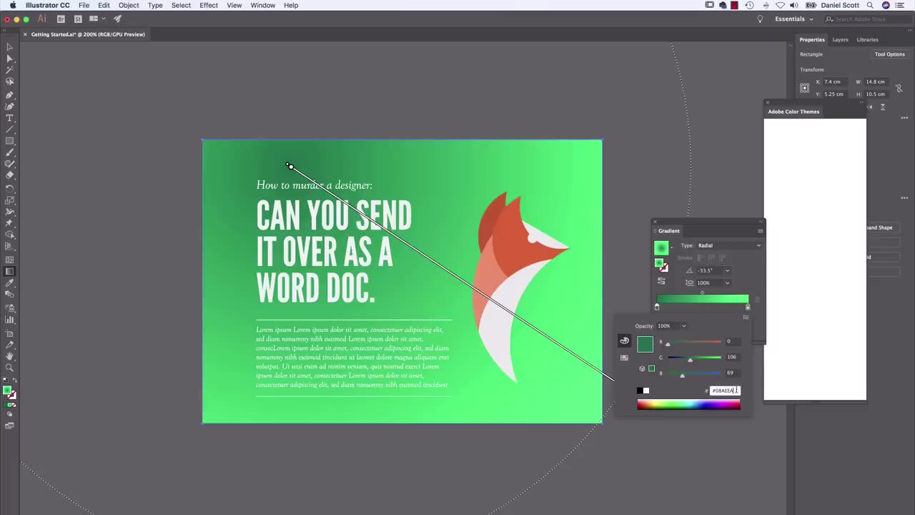Toggle constrain width and height proportions

click(x=899, y=88)
